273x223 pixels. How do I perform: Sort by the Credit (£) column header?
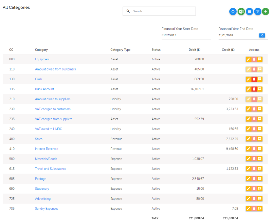point(228,50)
